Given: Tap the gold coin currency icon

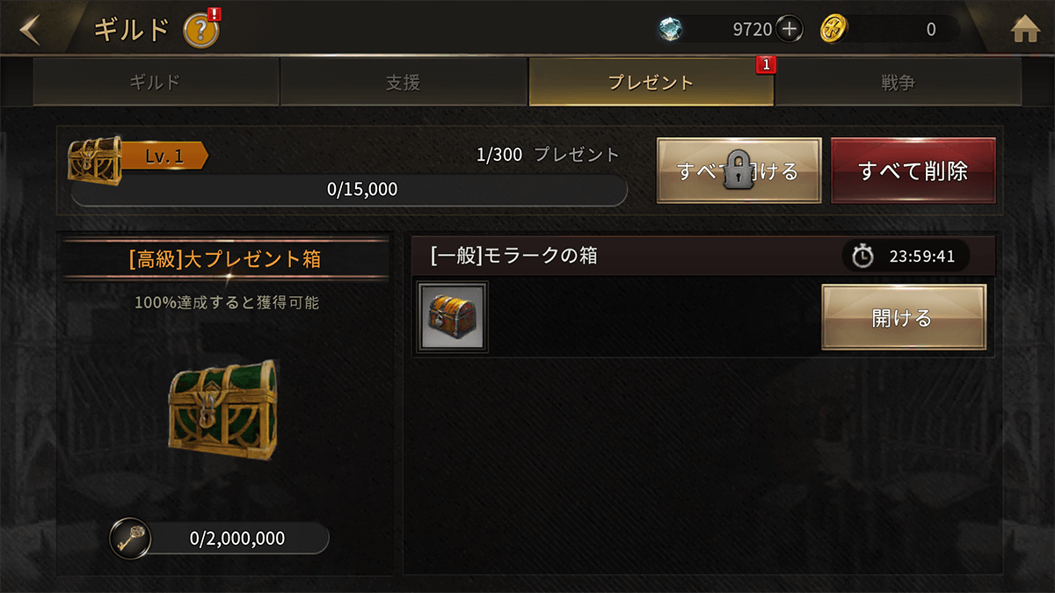Looking at the screenshot, I should pos(833,30).
